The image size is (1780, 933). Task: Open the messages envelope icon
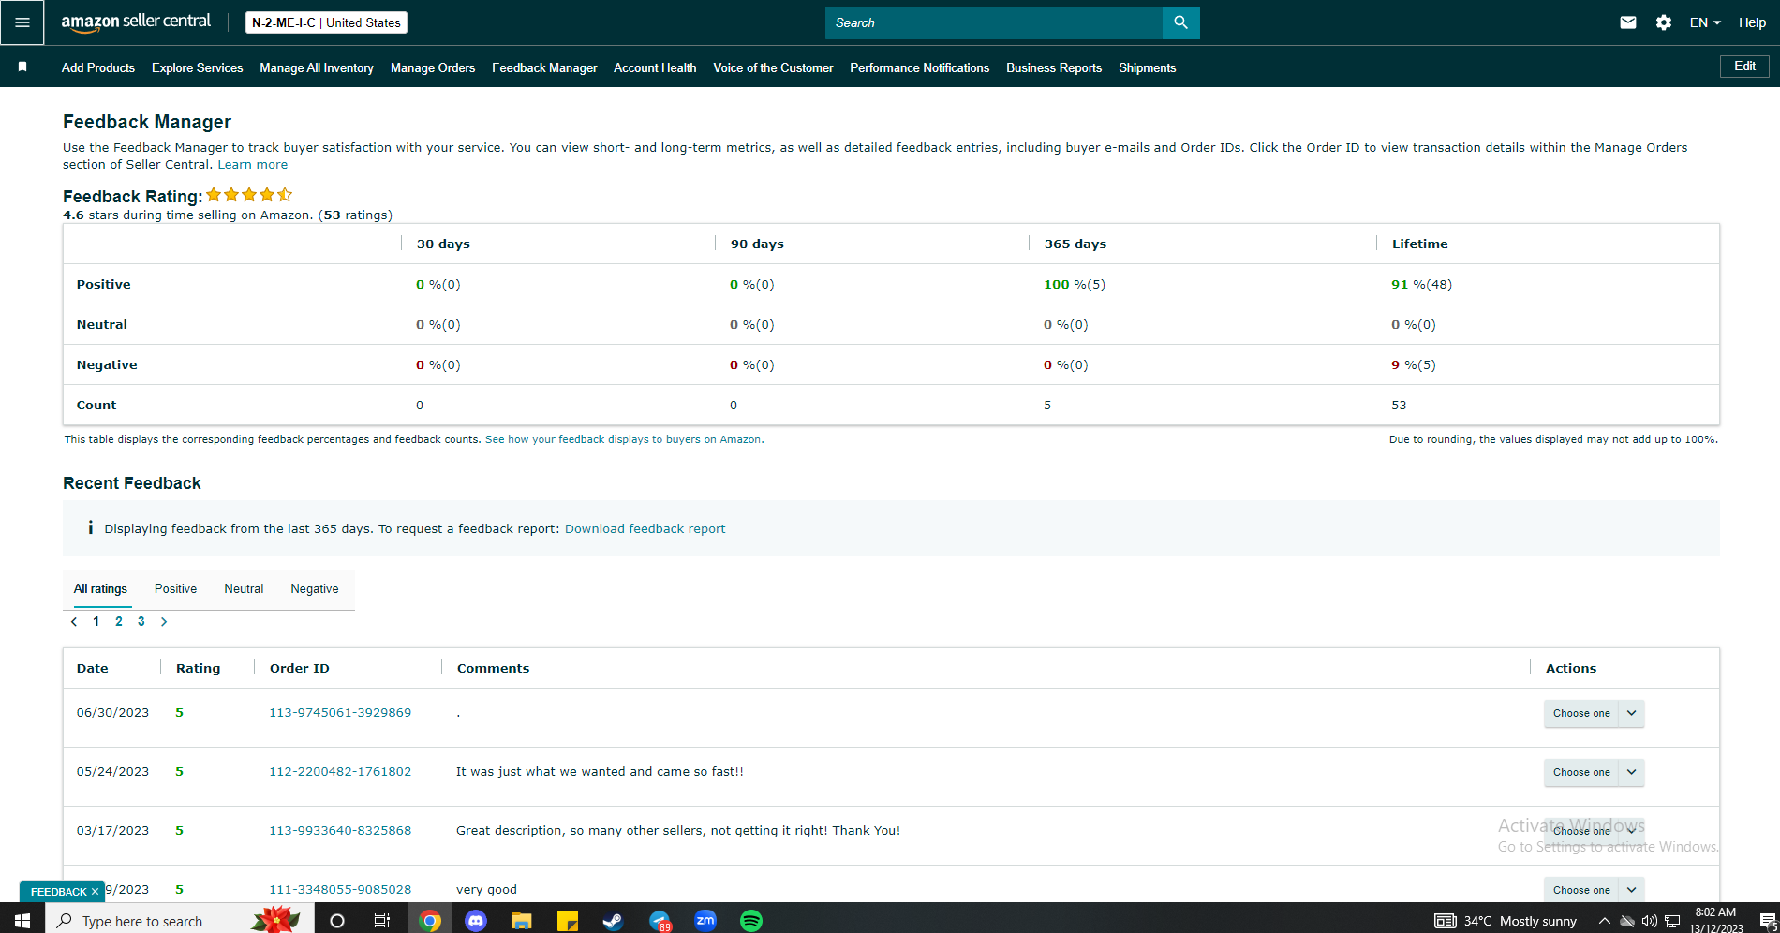click(x=1628, y=22)
